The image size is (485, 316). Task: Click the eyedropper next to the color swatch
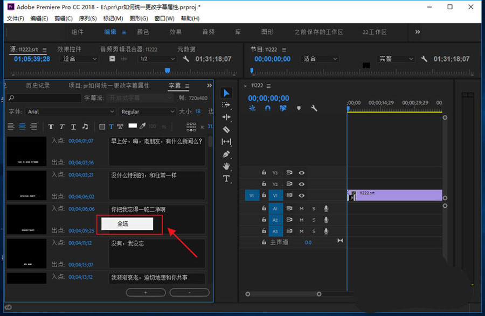click(x=143, y=127)
